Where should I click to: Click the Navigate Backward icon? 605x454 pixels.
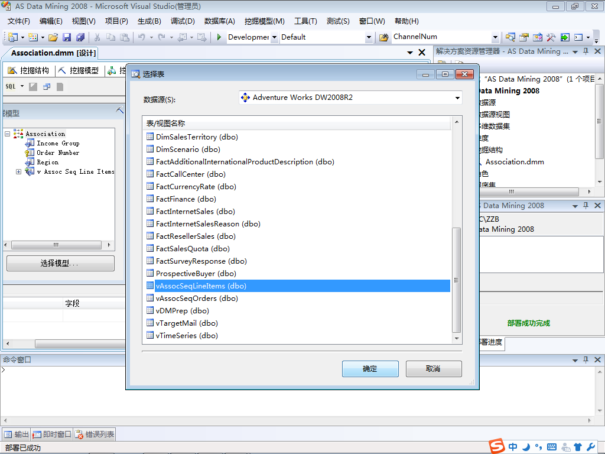182,37
